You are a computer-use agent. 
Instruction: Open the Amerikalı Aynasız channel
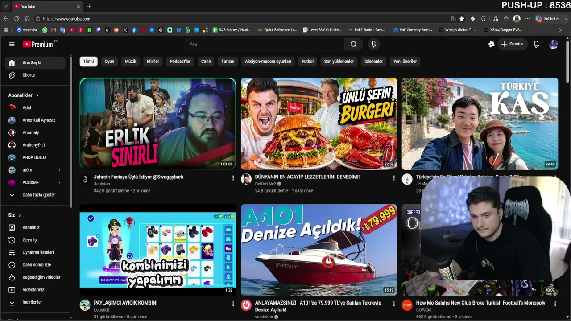(x=36, y=120)
